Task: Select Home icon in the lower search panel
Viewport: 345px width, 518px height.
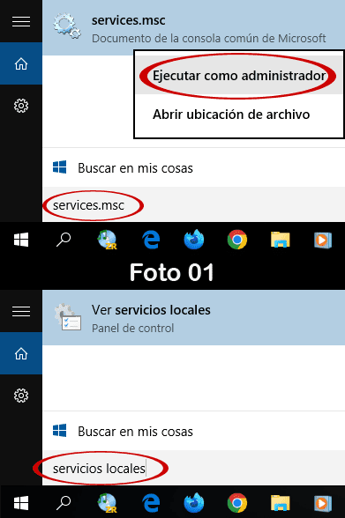Action: pyautogui.click(x=21, y=353)
